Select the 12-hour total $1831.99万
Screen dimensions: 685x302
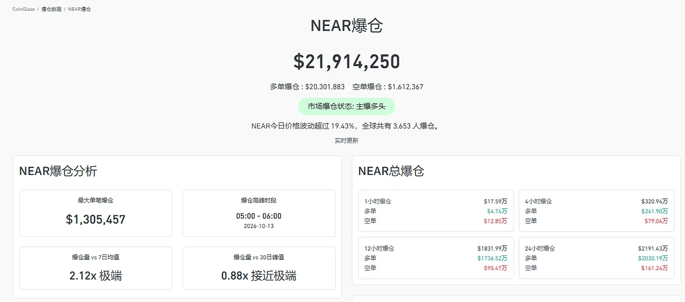tap(492, 249)
